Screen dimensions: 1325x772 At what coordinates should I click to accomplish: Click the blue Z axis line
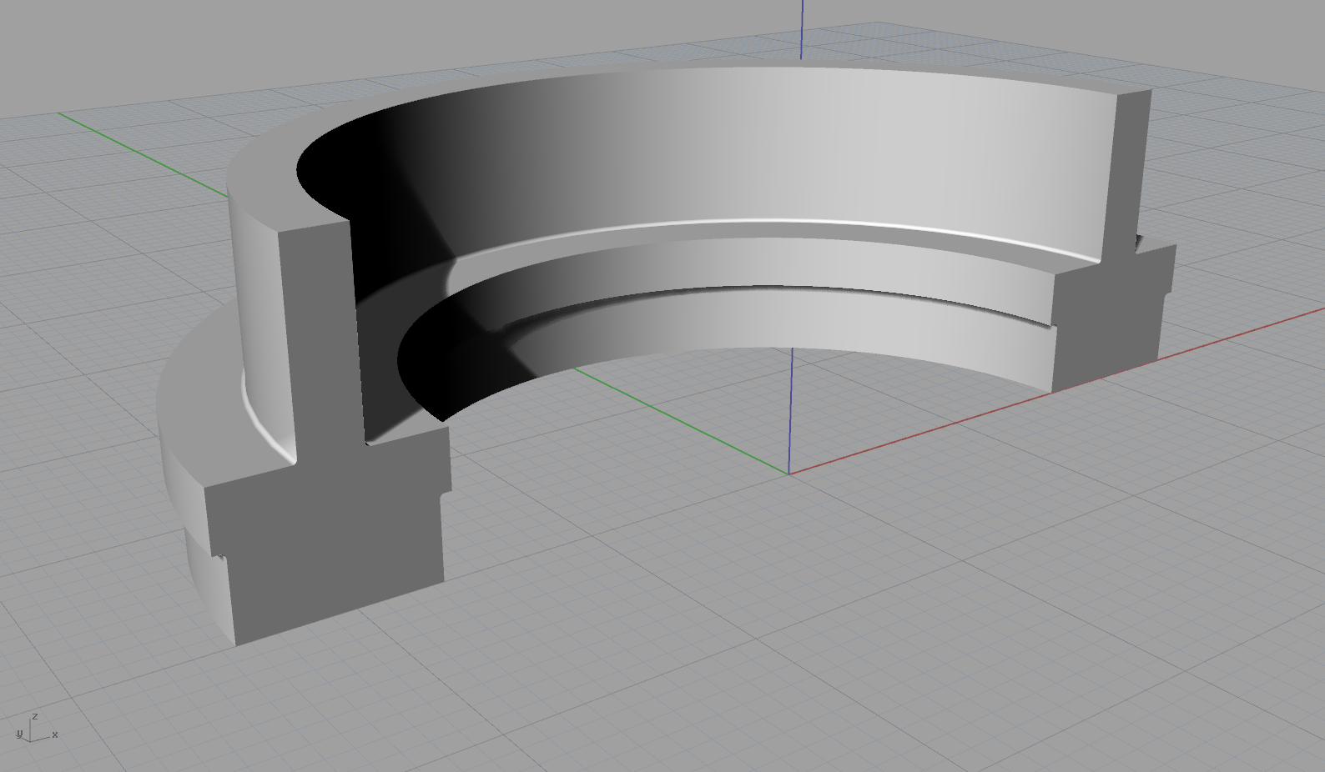pyautogui.click(x=790, y=410)
